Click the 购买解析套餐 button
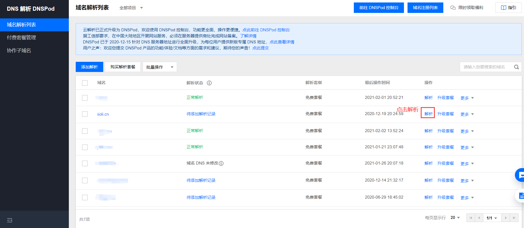This screenshot has width=524, height=228. pyautogui.click(x=123, y=67)
